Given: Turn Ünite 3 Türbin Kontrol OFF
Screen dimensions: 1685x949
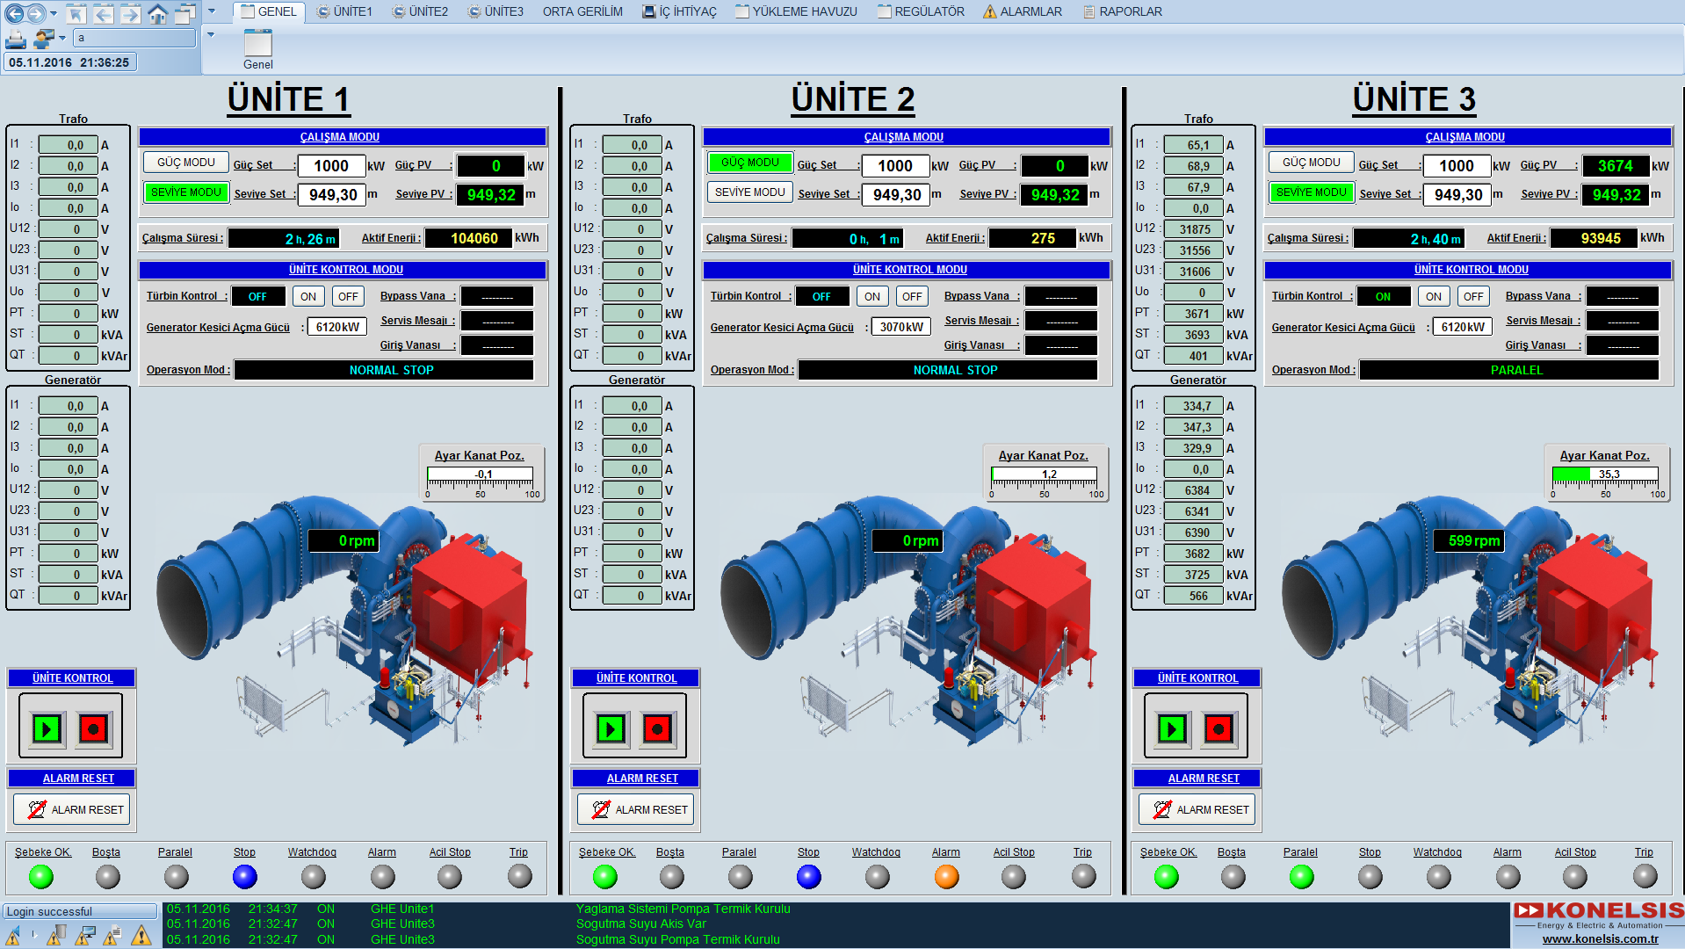Looking at the screenshot, I should click(x=1473, y=297).
